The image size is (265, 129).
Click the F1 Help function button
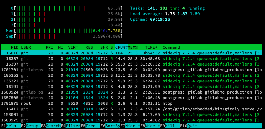point(11,126)
